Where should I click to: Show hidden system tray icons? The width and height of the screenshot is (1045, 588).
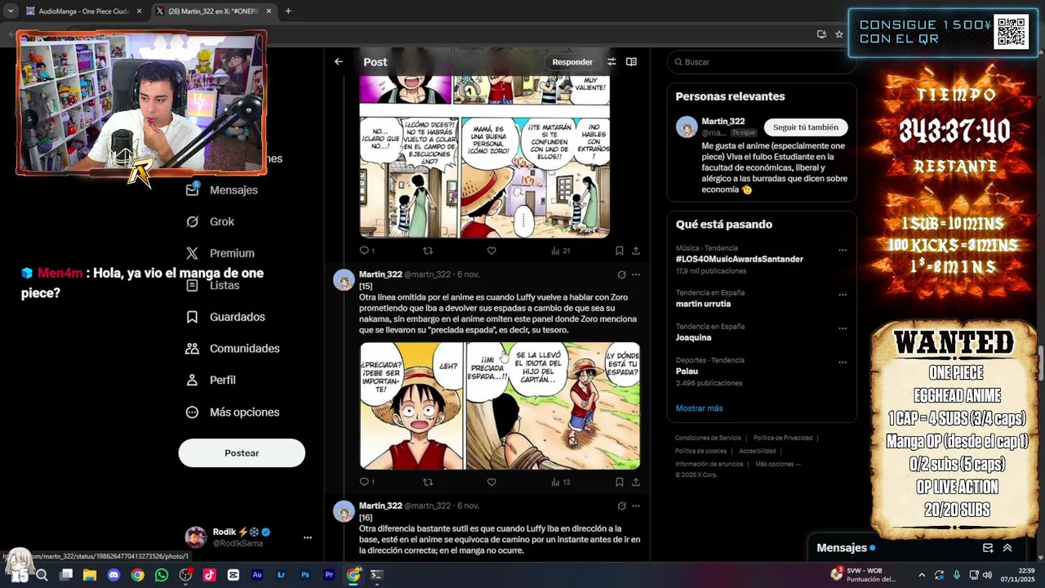[922, 575]
